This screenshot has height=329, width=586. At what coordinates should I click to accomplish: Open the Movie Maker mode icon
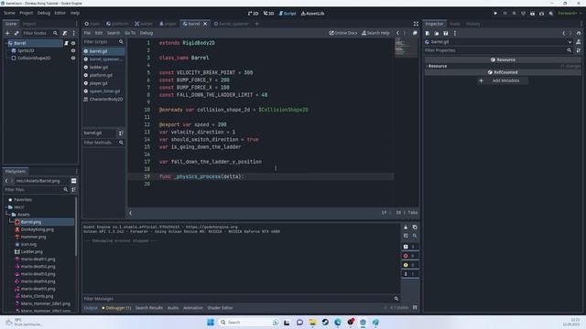point(551,14)
